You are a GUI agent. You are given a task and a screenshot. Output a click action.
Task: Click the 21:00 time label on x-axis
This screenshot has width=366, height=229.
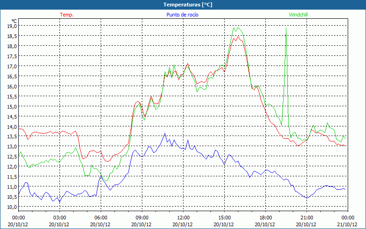[307, 218]
